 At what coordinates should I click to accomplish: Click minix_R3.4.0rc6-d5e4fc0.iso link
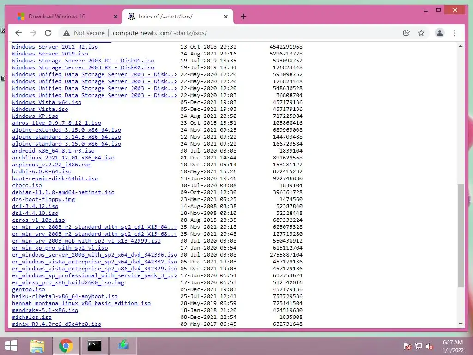56,324
